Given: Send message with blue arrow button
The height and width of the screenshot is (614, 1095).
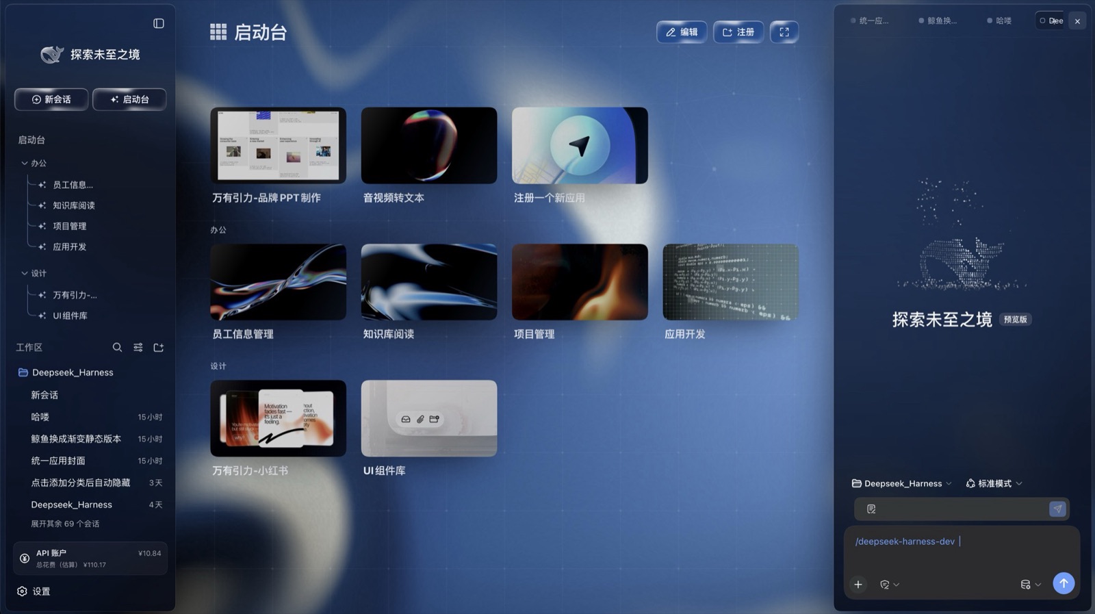Looking at the screenshot, I should [1064, 583].
